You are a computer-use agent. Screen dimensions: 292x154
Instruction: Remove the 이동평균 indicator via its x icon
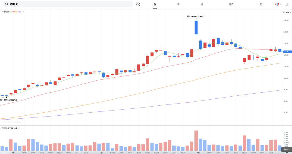click(x=23, y=11)
